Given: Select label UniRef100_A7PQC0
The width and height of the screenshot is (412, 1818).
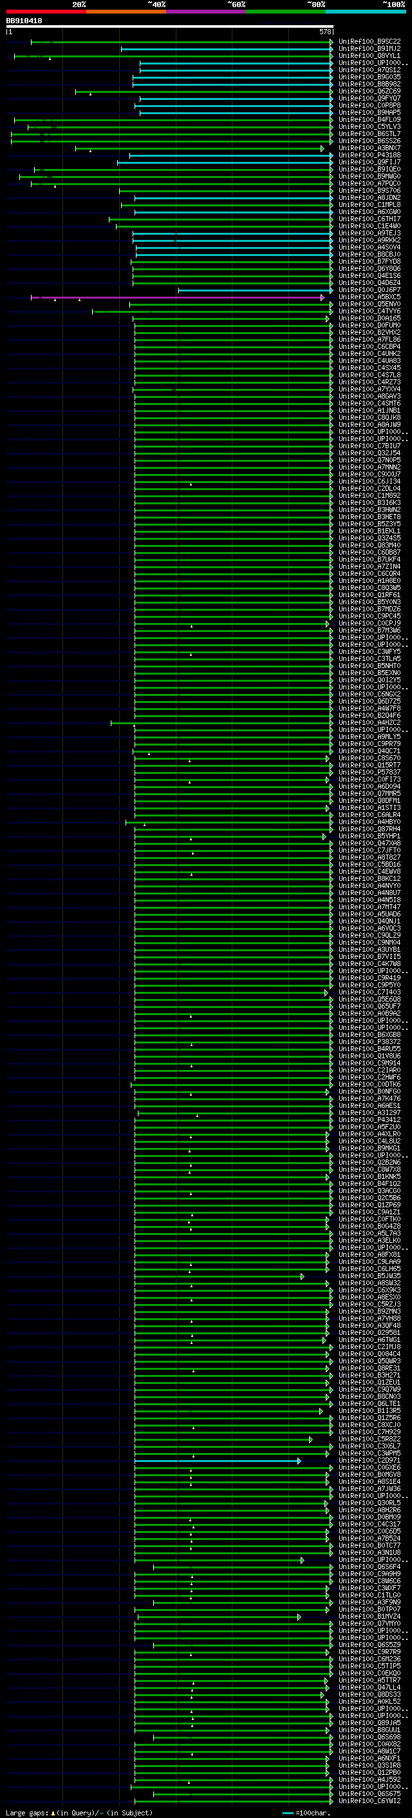Looking at the screenshot, I should pyautogui.click(x=369, y=184).
